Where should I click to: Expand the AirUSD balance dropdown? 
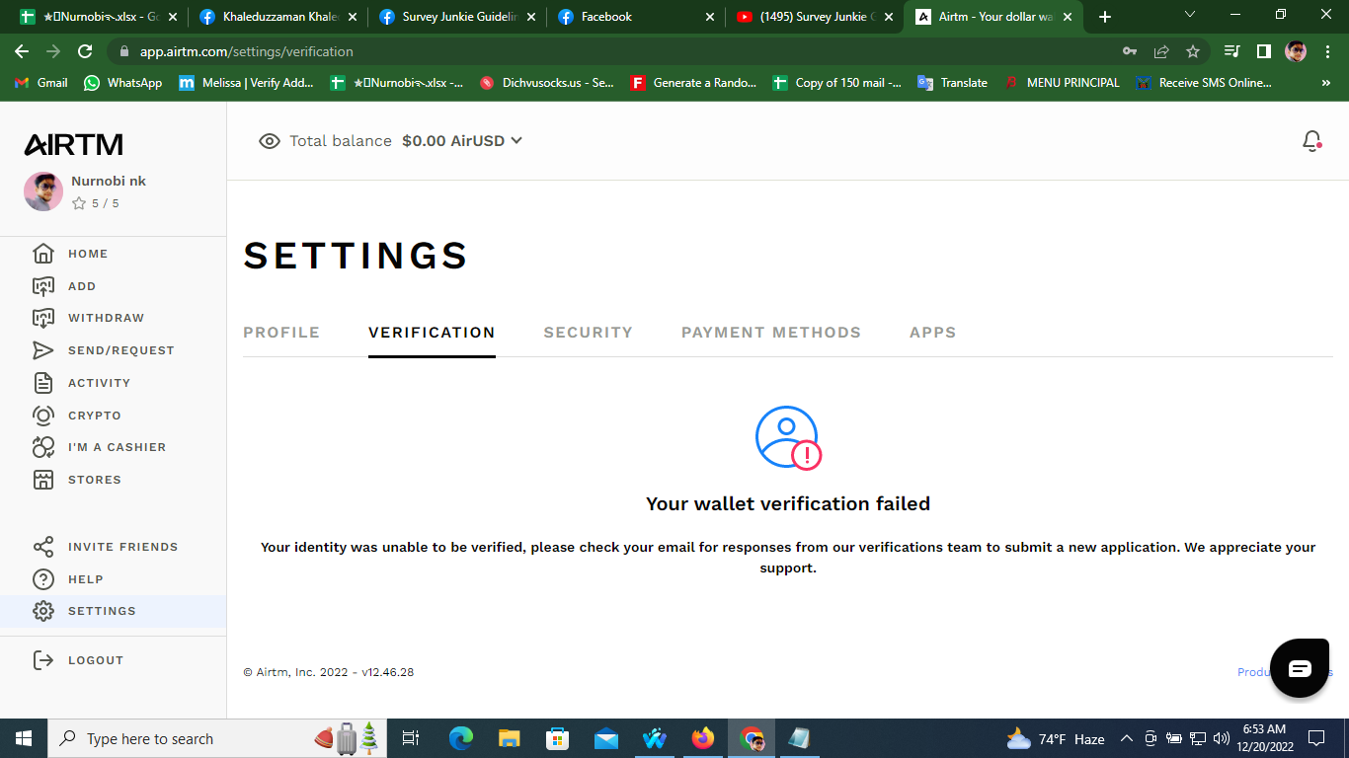(516, 141)
